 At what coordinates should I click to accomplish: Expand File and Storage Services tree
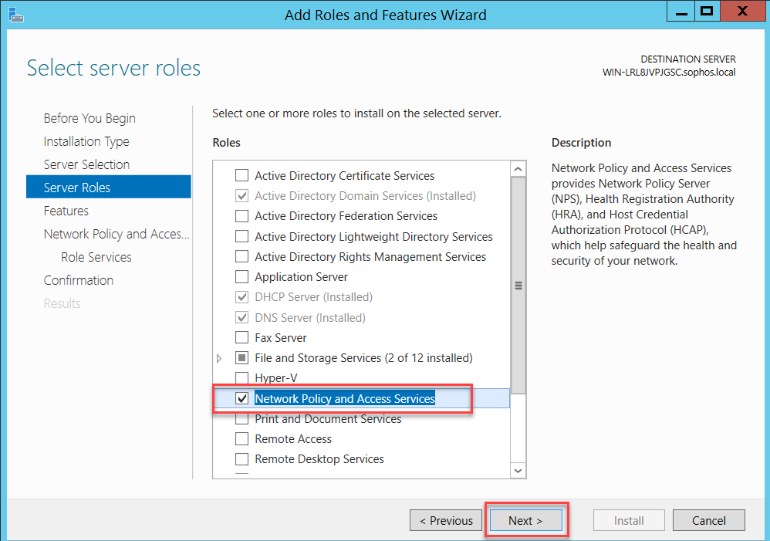219,358
